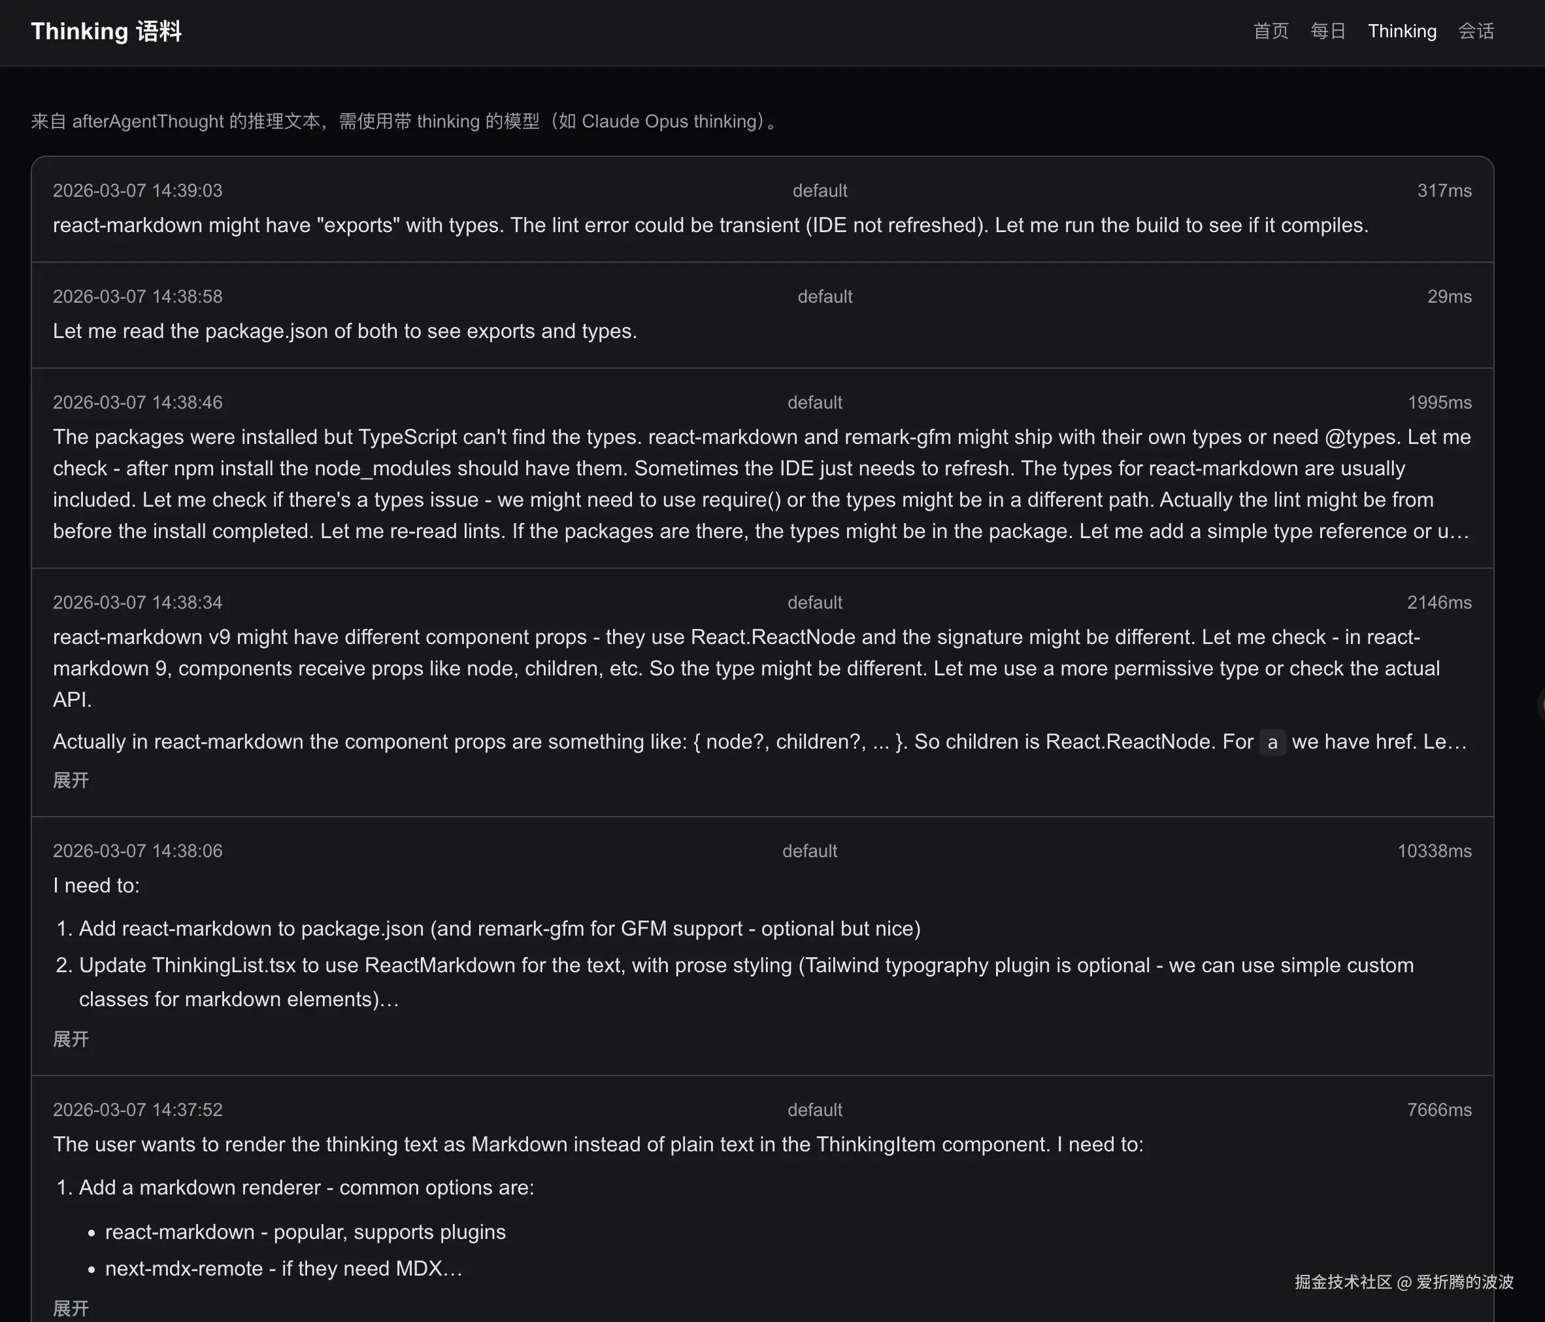Select the "Let me read the package.json" text
Screen dimensions: 1545x1322
click(x=344, y=331)
